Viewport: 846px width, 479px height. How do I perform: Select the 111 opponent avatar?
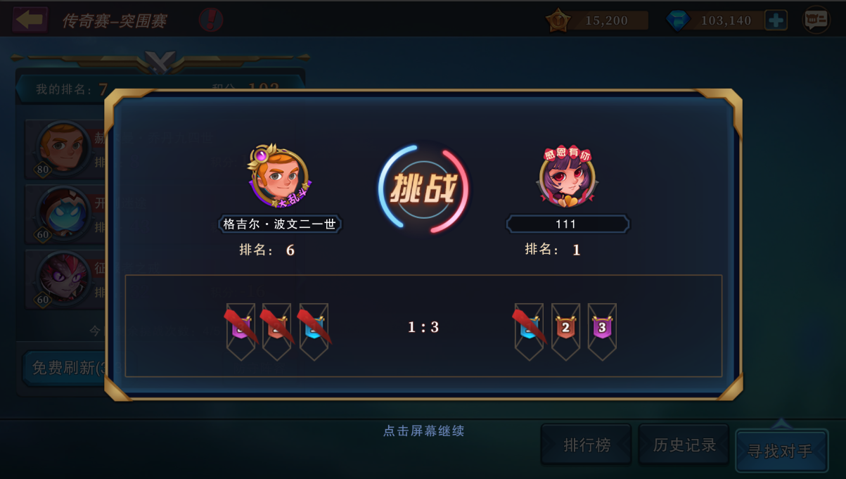[567, 177]
